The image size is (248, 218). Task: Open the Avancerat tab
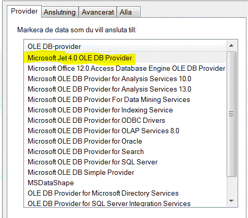click(x=98, y=12)
